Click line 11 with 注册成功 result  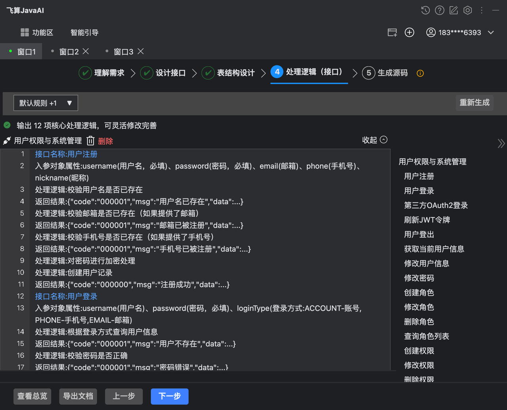point(132,284)
